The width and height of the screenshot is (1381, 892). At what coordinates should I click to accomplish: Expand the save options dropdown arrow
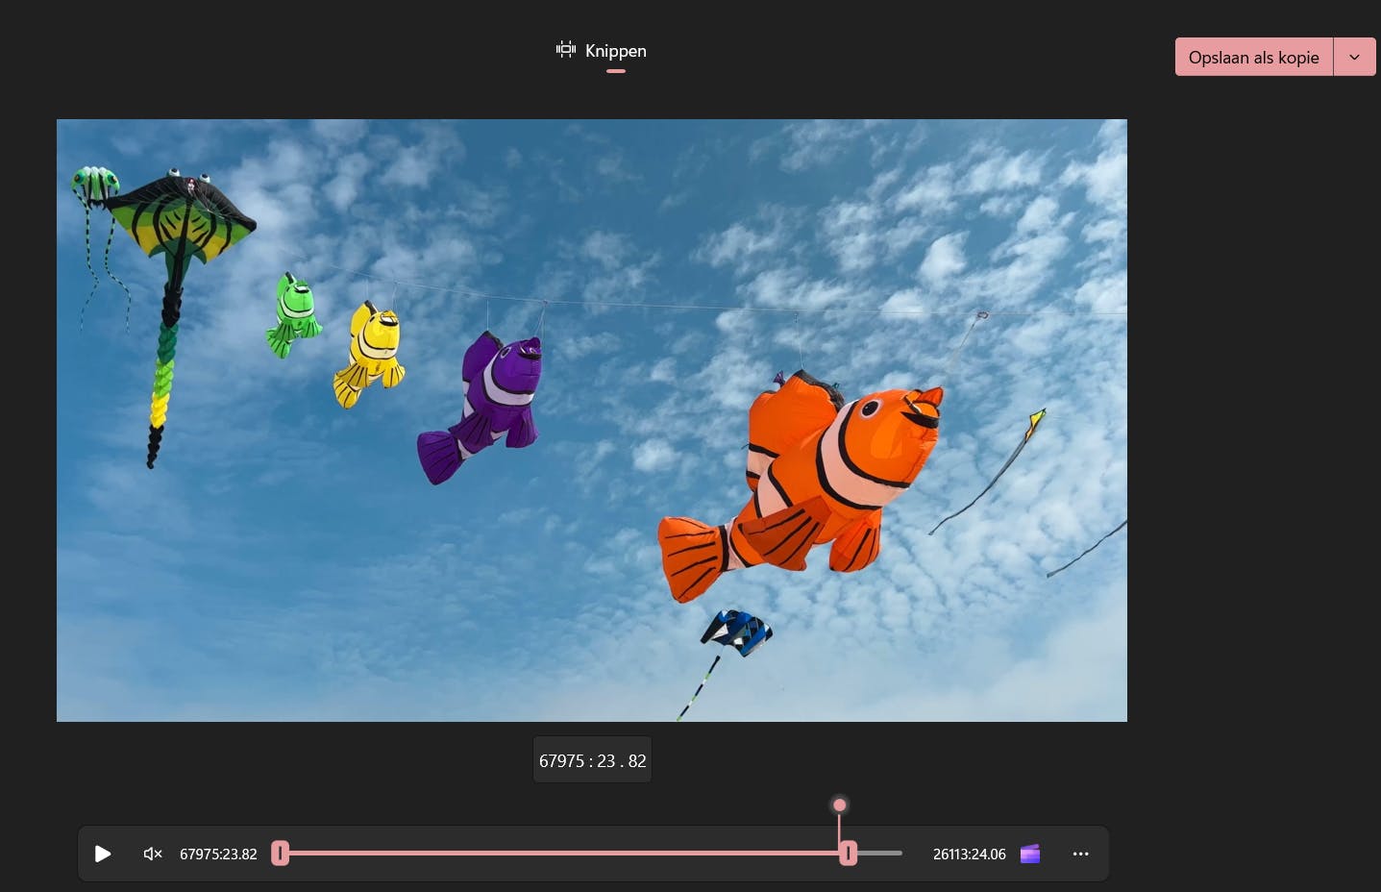click(x=1354, y=58)
